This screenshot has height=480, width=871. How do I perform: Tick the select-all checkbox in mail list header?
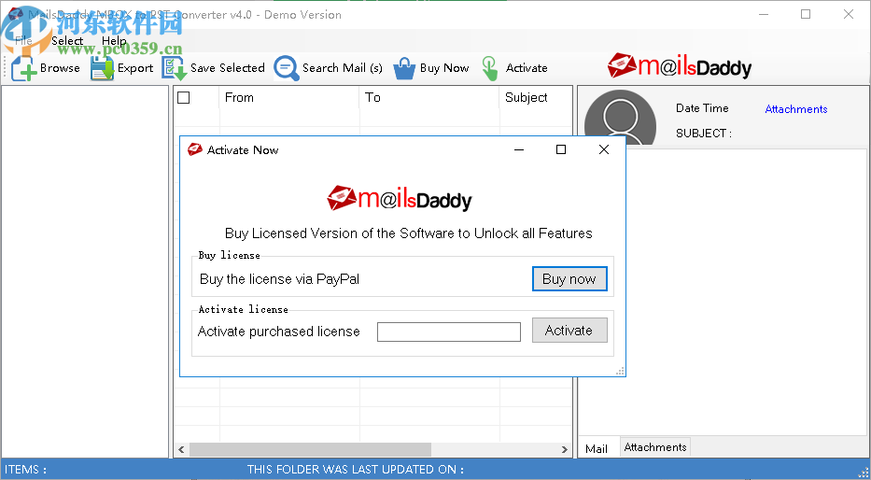[x=184, y=98]
